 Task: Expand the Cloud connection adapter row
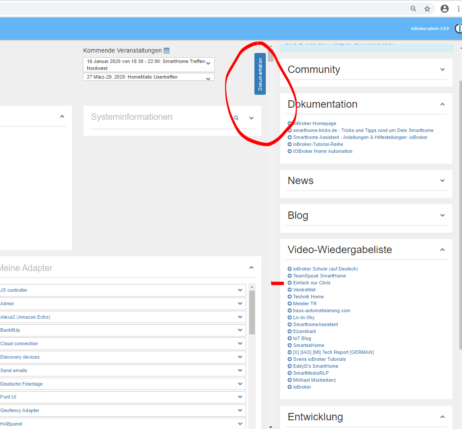tap(240, 343)
